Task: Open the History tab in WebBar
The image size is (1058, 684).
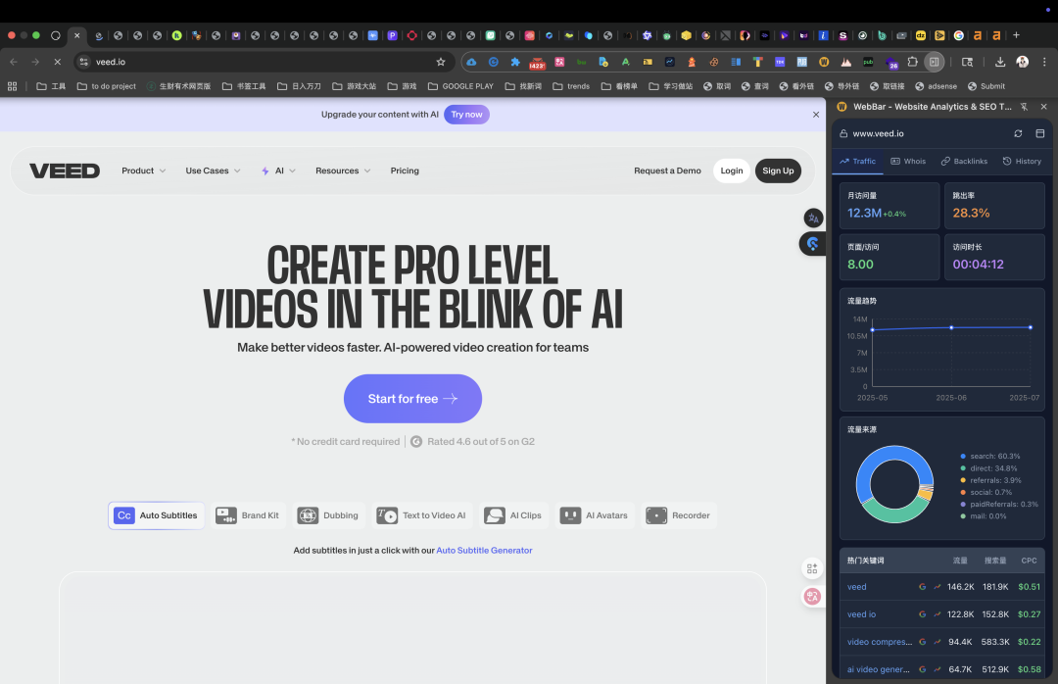Action: click(1022, 162)
